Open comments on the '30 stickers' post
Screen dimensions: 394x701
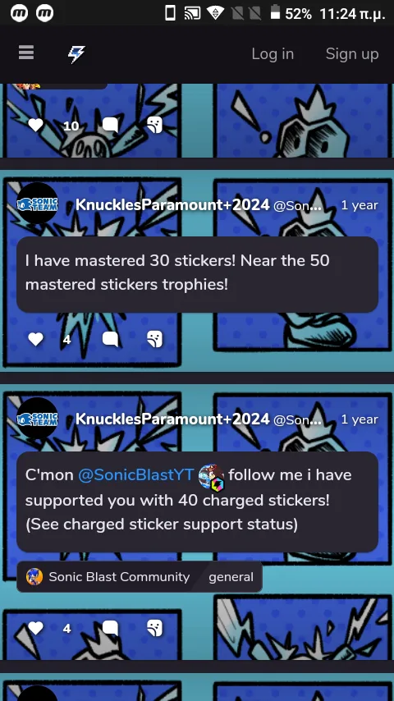coord(111,339)
